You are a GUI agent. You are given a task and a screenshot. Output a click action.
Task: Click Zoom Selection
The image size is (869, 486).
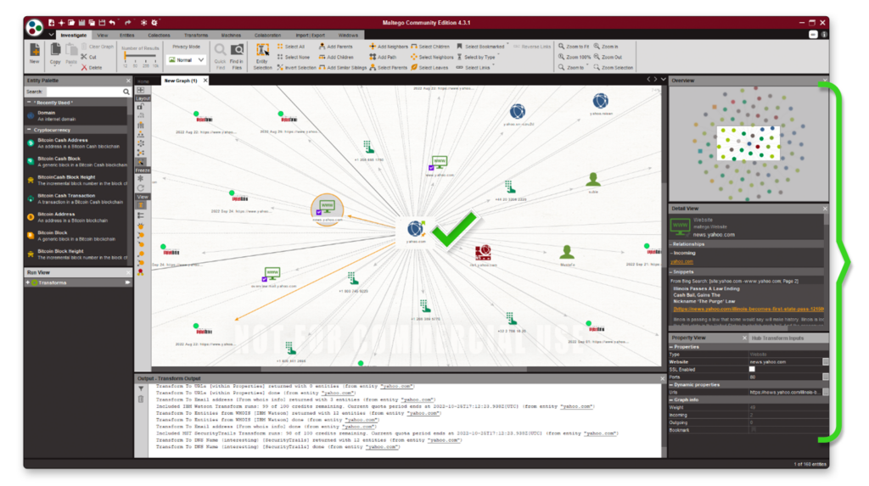pos(613,68)
